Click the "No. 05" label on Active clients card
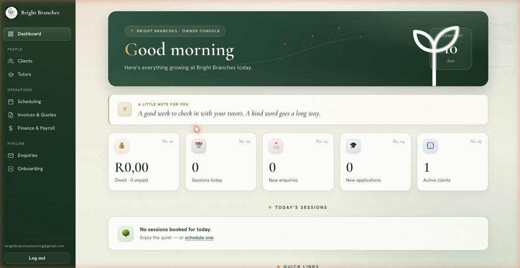 pyautogui.click(x=476, y=142)
